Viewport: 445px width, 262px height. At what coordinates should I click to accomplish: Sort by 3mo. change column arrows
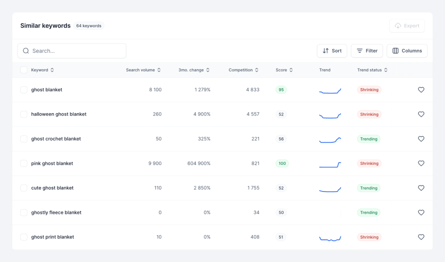point(208,70)
